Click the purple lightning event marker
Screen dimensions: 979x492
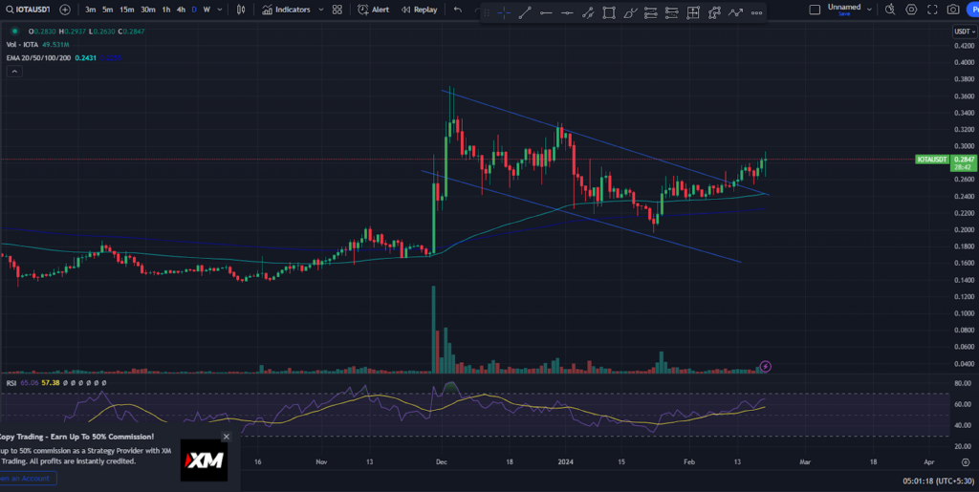(766, 367)
